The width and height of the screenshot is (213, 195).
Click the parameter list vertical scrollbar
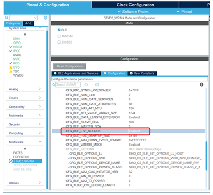[x=206, y=156]
